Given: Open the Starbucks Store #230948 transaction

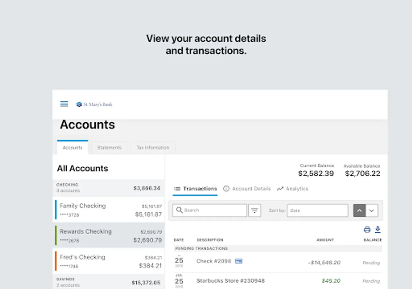Looking at the screenshot, I should coord(230,281).
